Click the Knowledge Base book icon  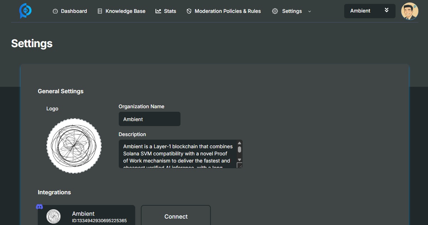[100, 11]
